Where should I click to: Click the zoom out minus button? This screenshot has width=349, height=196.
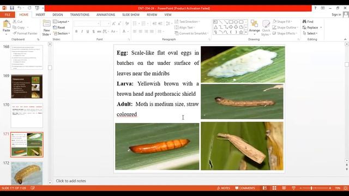[300, 188]
